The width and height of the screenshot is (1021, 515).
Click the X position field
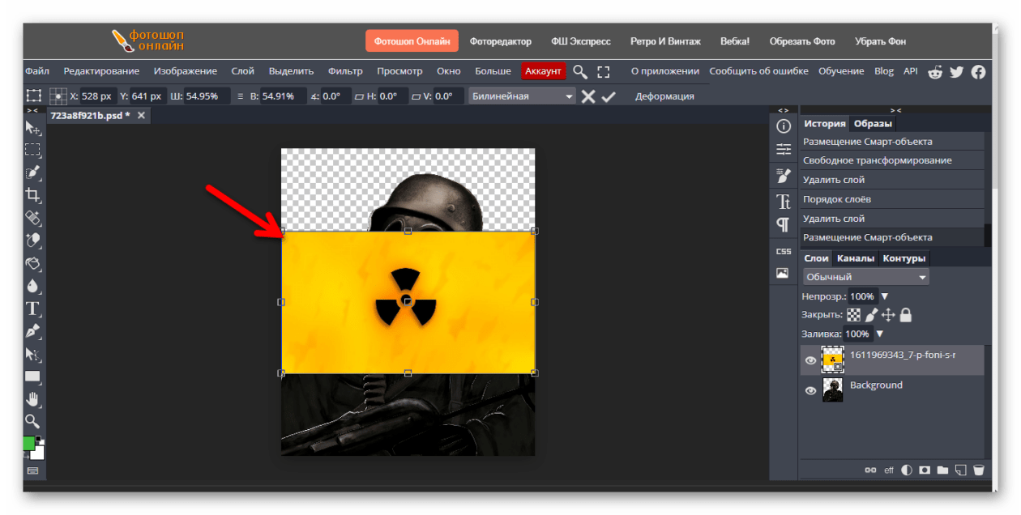[x=97, y=96]
